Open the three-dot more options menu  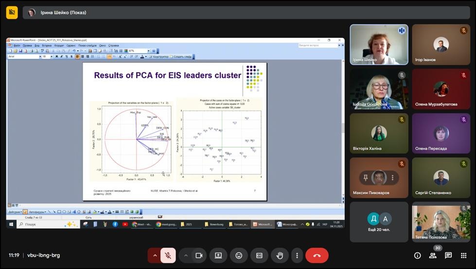[x=297, y=255]
